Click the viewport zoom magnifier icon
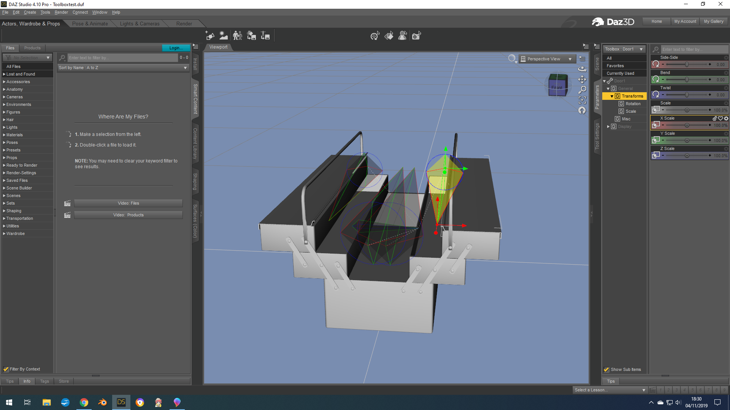730x410 pixels. tap(582, 90)
